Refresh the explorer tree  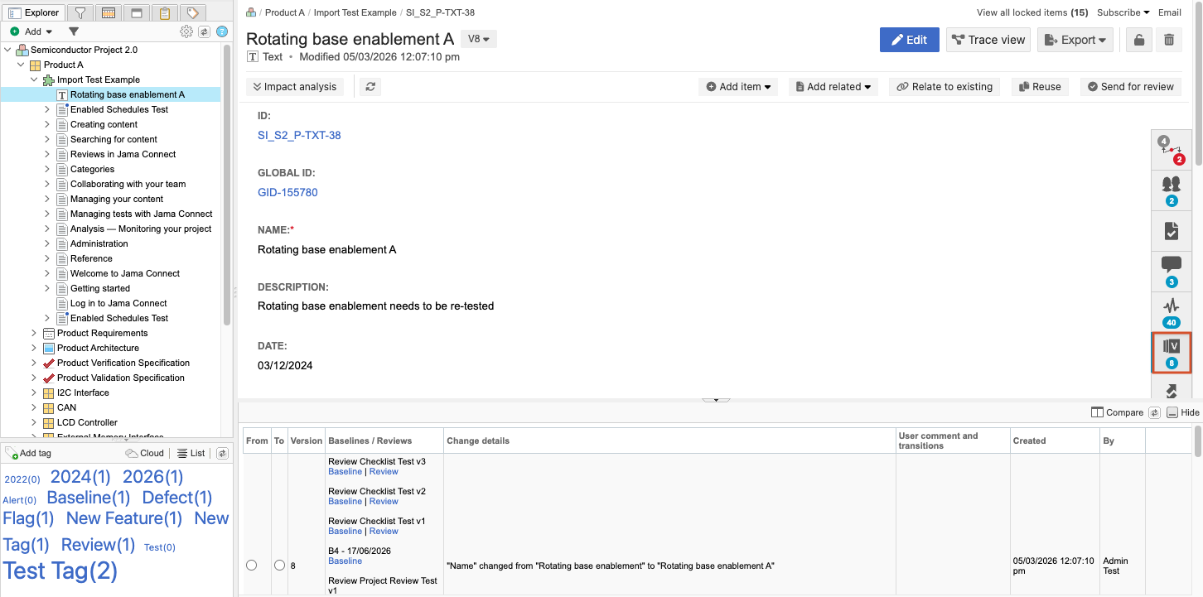tap(204, 31)
